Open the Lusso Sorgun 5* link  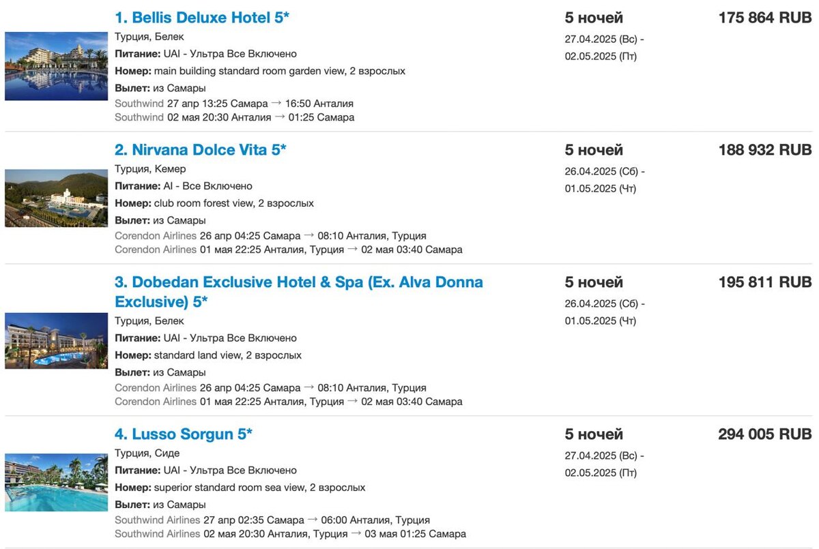184,434
